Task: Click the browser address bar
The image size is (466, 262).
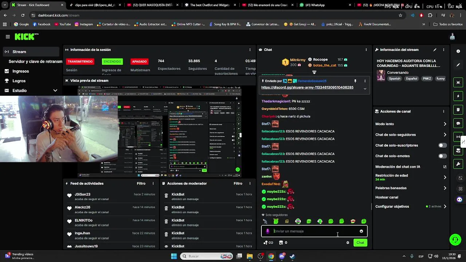Action: [x=215, y=15]
